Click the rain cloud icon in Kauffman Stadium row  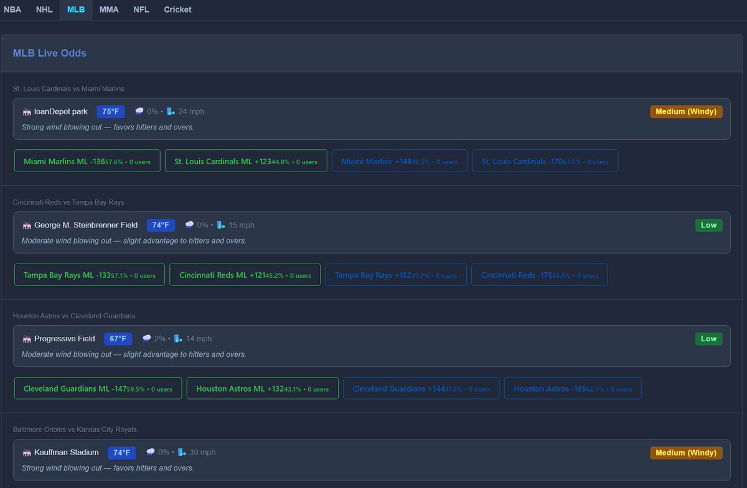[151, 453]
